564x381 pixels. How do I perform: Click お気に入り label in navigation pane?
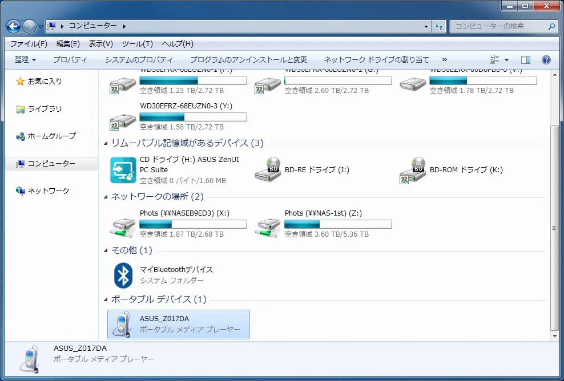pyautogui.click(x=45, y=81)
